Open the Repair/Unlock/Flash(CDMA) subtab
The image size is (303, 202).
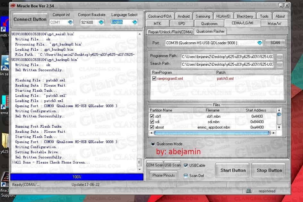[170, 32]
